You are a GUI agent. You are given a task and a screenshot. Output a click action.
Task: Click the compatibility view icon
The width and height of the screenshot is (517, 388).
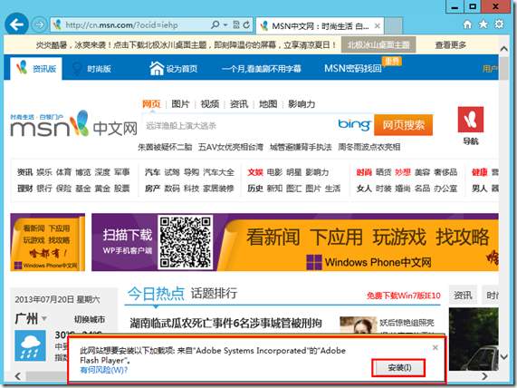click(236, 24)
